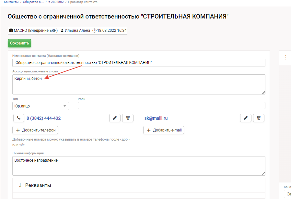The height and width of the screenshot is (199, 291).
Task: Click into the Роли input field
Action: [x=171, y=106]
